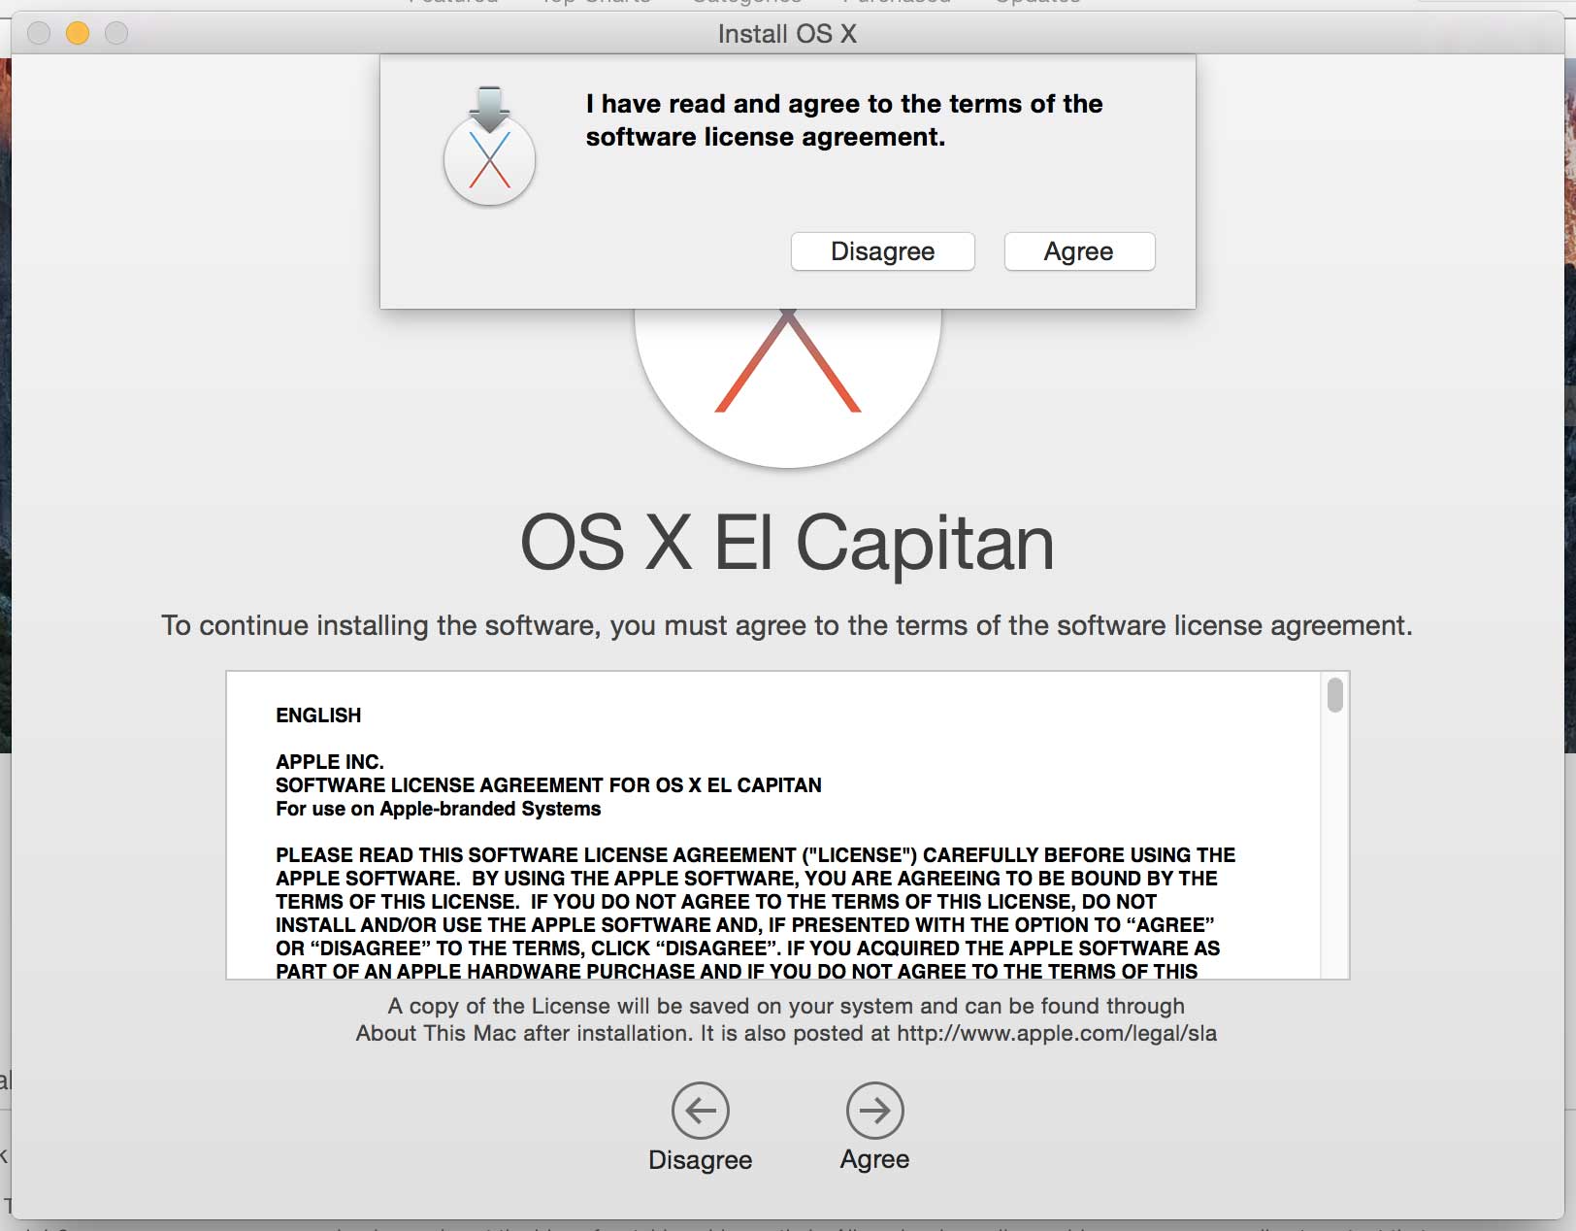Click "For use on Apple-branded Systems" line

438,809
